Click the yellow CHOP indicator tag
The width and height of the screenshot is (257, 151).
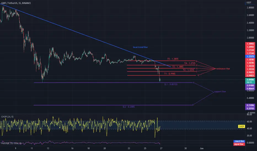click(241, 127)
